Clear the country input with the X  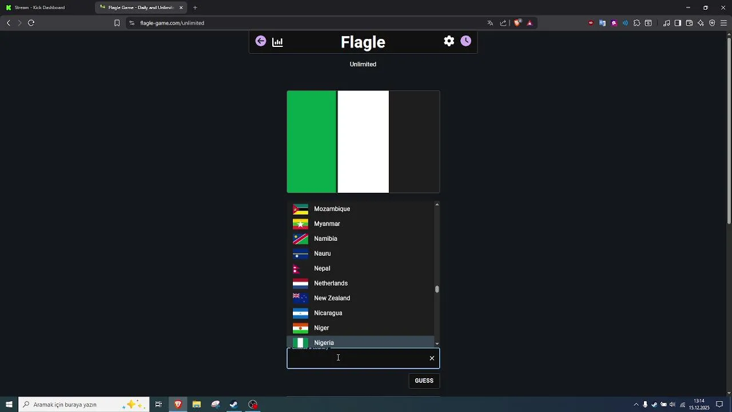pyautogui.click(x=432, y=358)
